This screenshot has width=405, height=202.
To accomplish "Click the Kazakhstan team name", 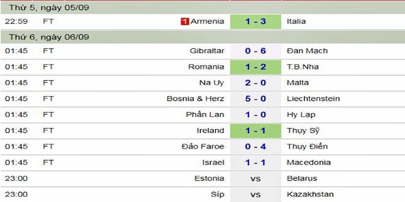I will (x=310, y=194).
